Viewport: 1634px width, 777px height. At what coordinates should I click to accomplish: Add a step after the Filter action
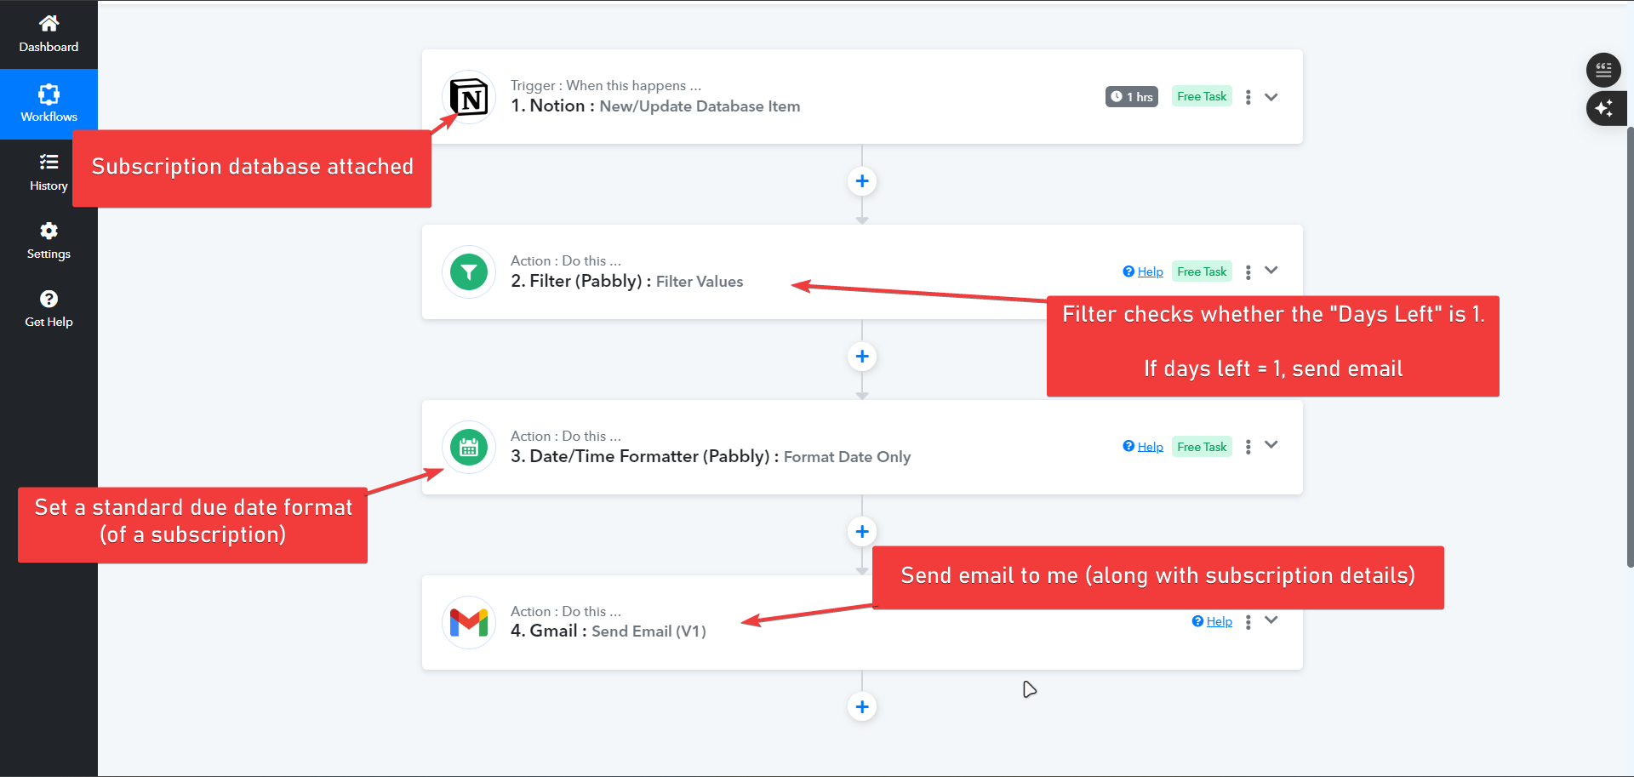tap(862, 357)
